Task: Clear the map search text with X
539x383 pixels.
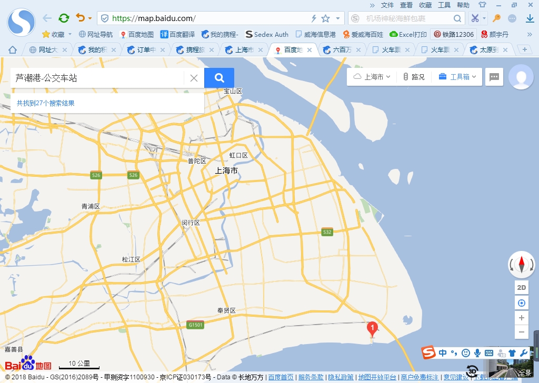Action: pos(194,78)
